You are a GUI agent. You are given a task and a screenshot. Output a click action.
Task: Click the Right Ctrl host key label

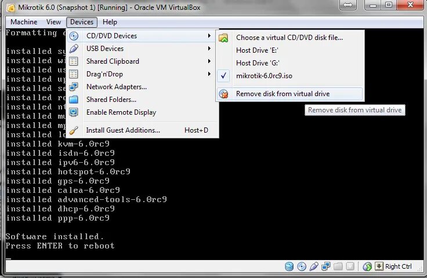pyautogui.click(x=399, y=266)
